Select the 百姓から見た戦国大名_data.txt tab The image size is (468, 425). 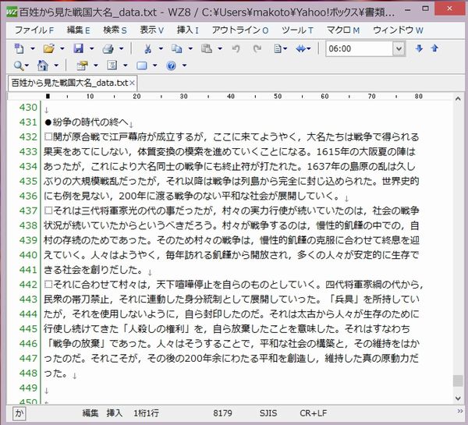coord(69,83)
